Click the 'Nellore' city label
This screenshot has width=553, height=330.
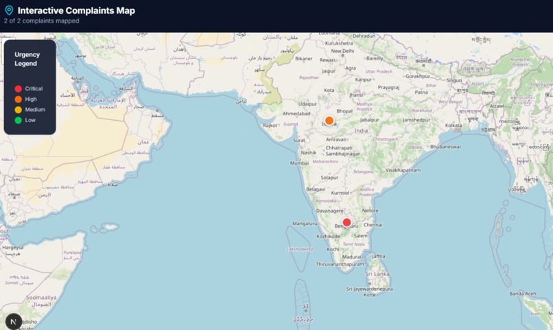[370, 211]
